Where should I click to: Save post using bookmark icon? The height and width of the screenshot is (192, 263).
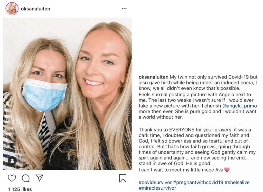click(x=123, y=178)
